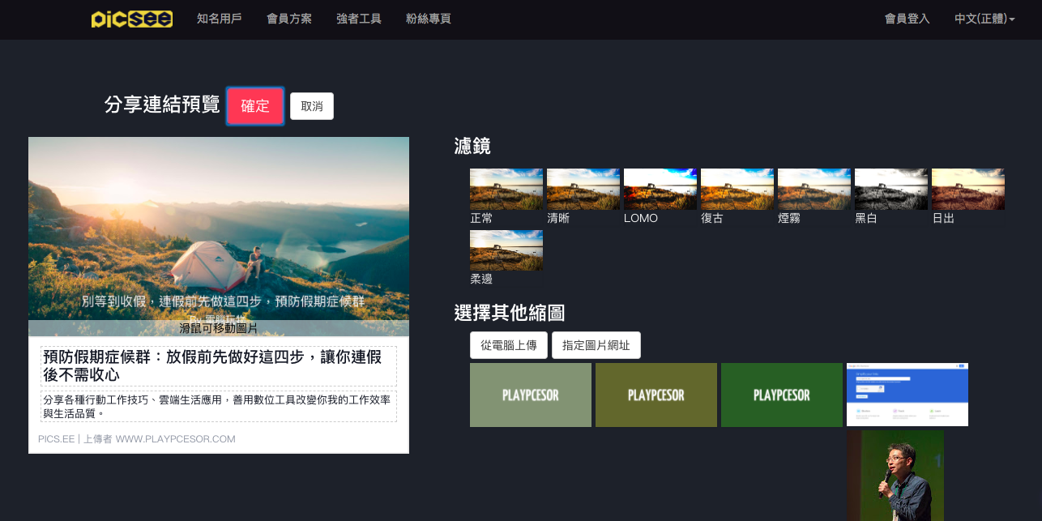The width and height of the screenshot is (1042, 521).
Task: Choose the LOMO filter thumbnail
Action: (x=660, y=189)
